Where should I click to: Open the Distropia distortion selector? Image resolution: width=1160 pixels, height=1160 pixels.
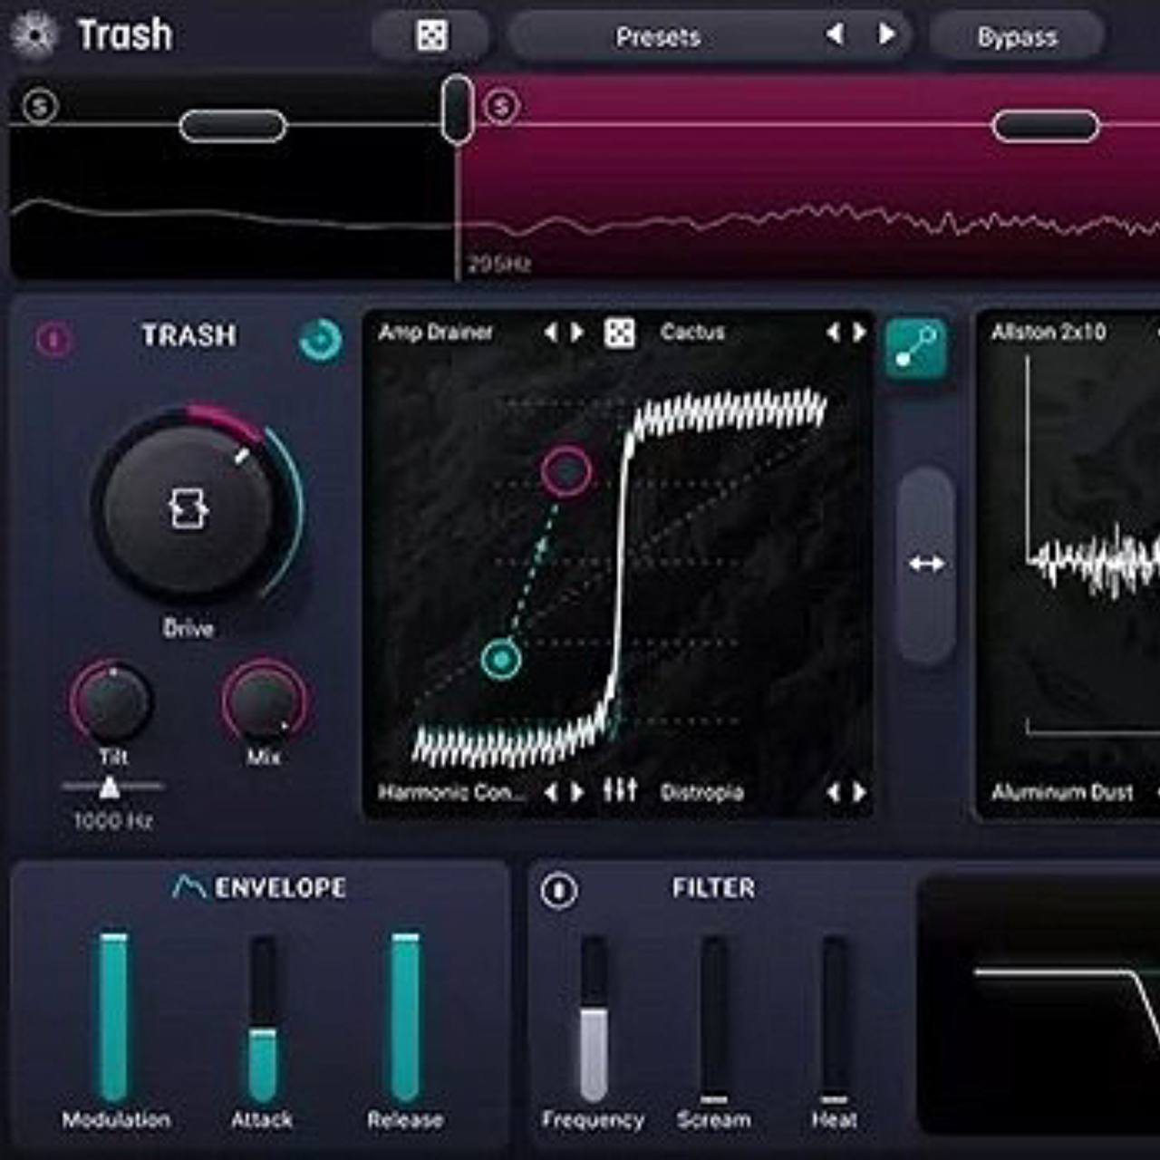(701, 792)
